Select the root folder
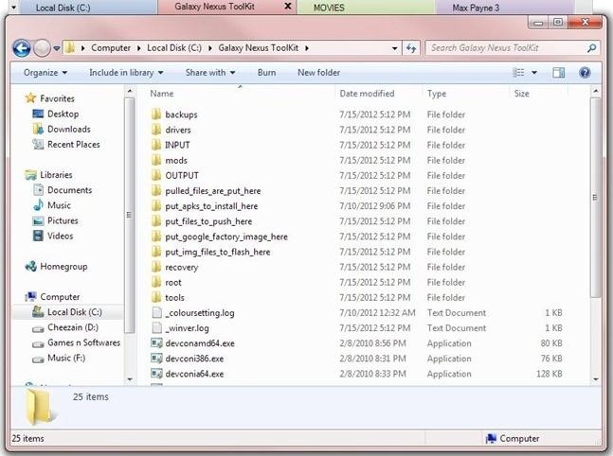Image resolution: width=613 pixels, height=456 pixels. tap(173, 282)
